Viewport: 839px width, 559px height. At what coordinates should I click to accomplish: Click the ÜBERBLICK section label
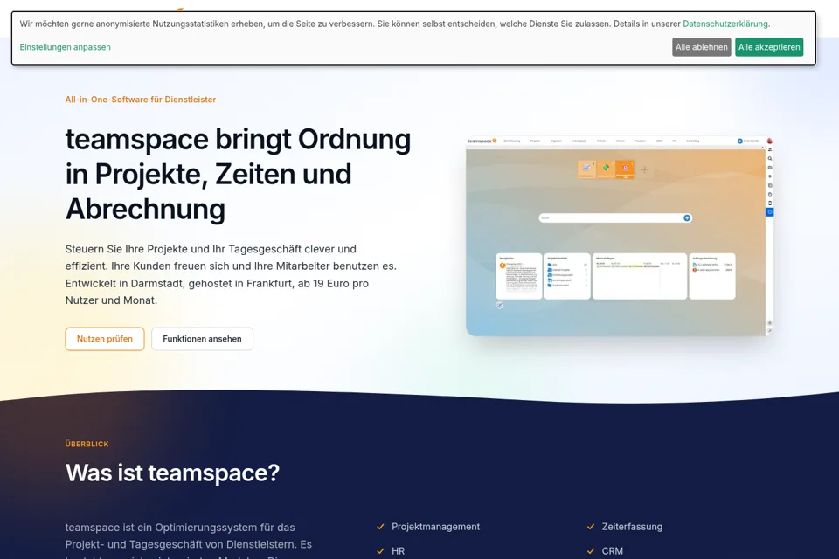click(87, 444)
